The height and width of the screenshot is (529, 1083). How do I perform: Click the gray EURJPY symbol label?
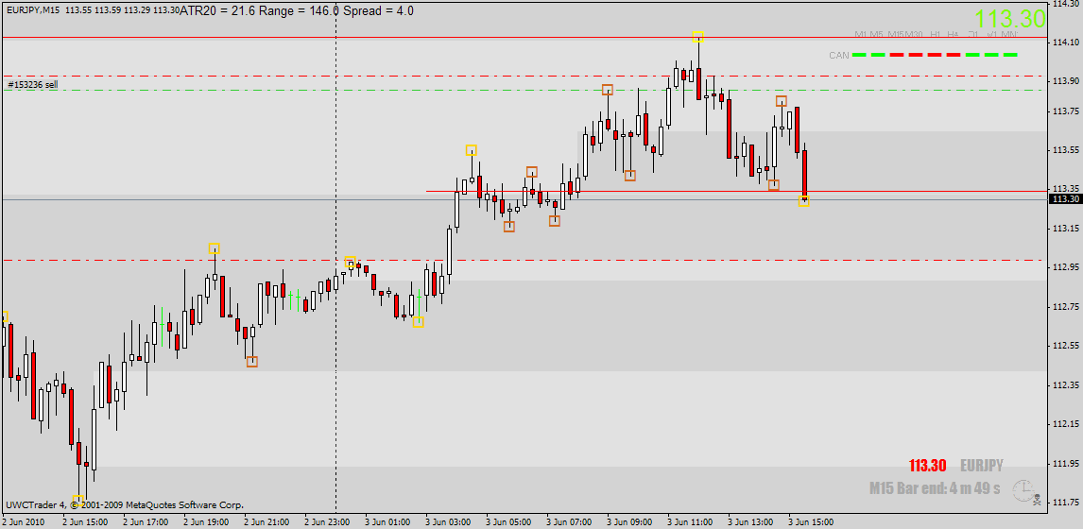[982, 466]
